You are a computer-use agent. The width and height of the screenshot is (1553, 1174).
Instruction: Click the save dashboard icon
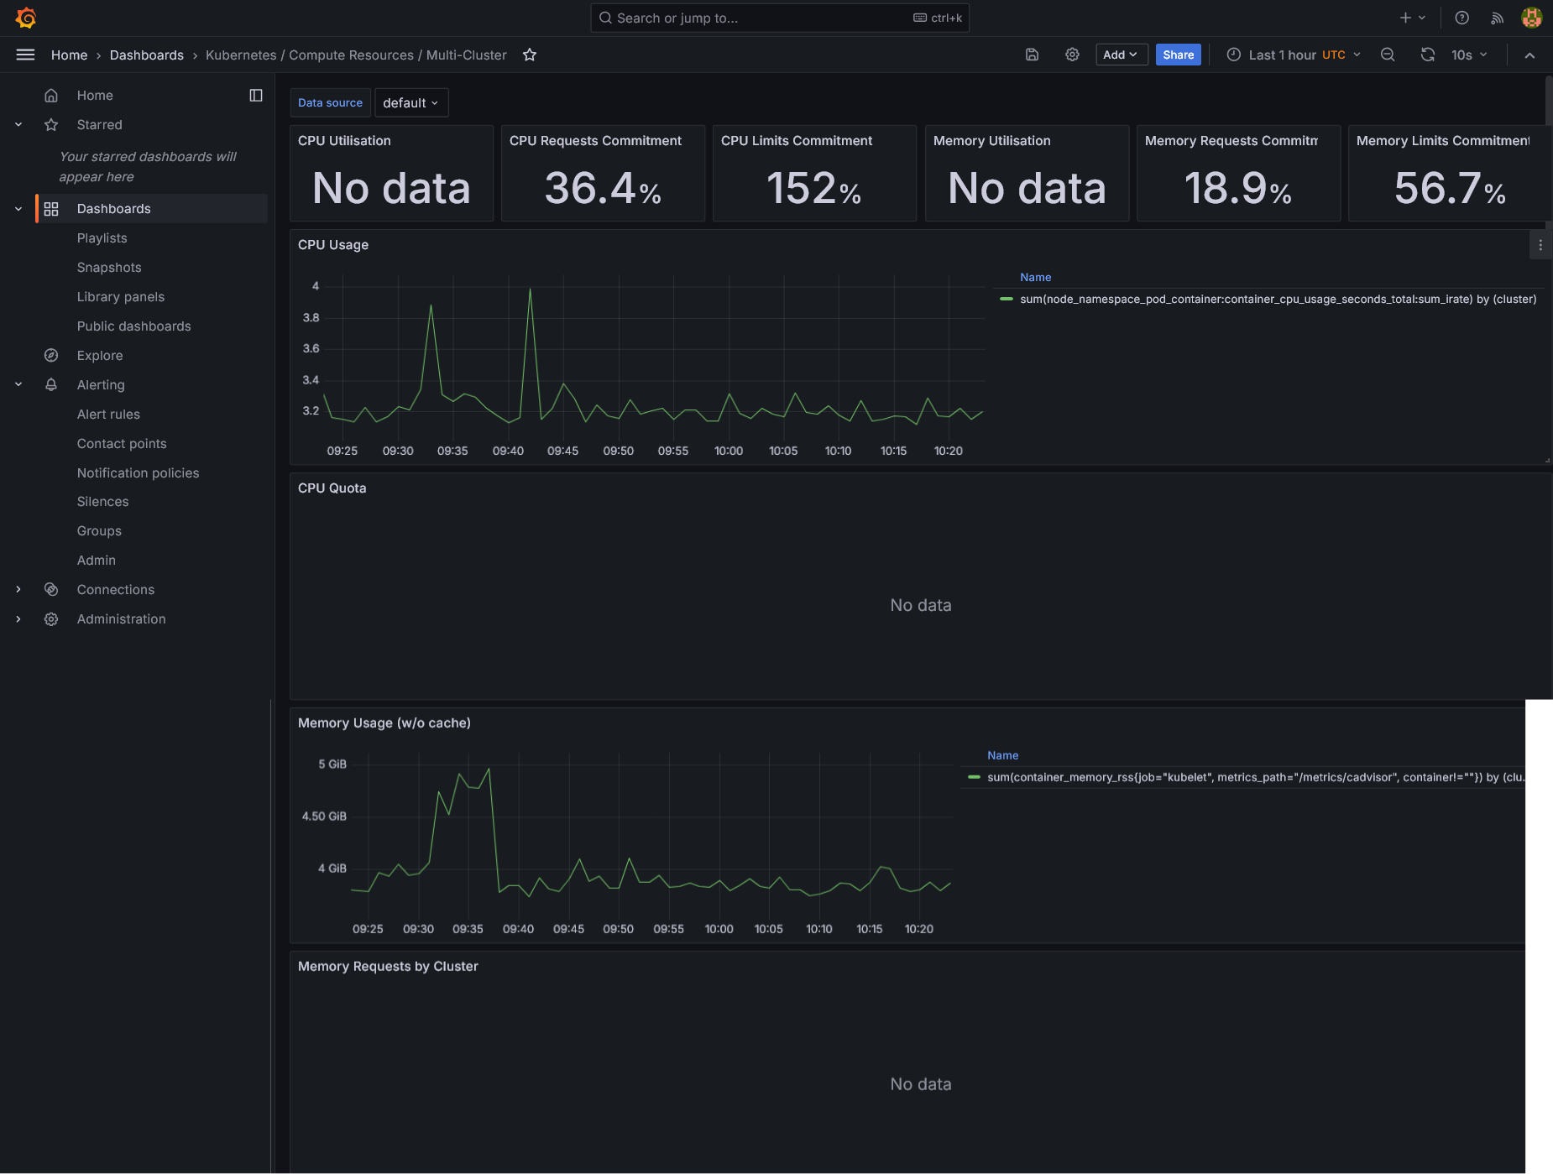coord(1033,55)
